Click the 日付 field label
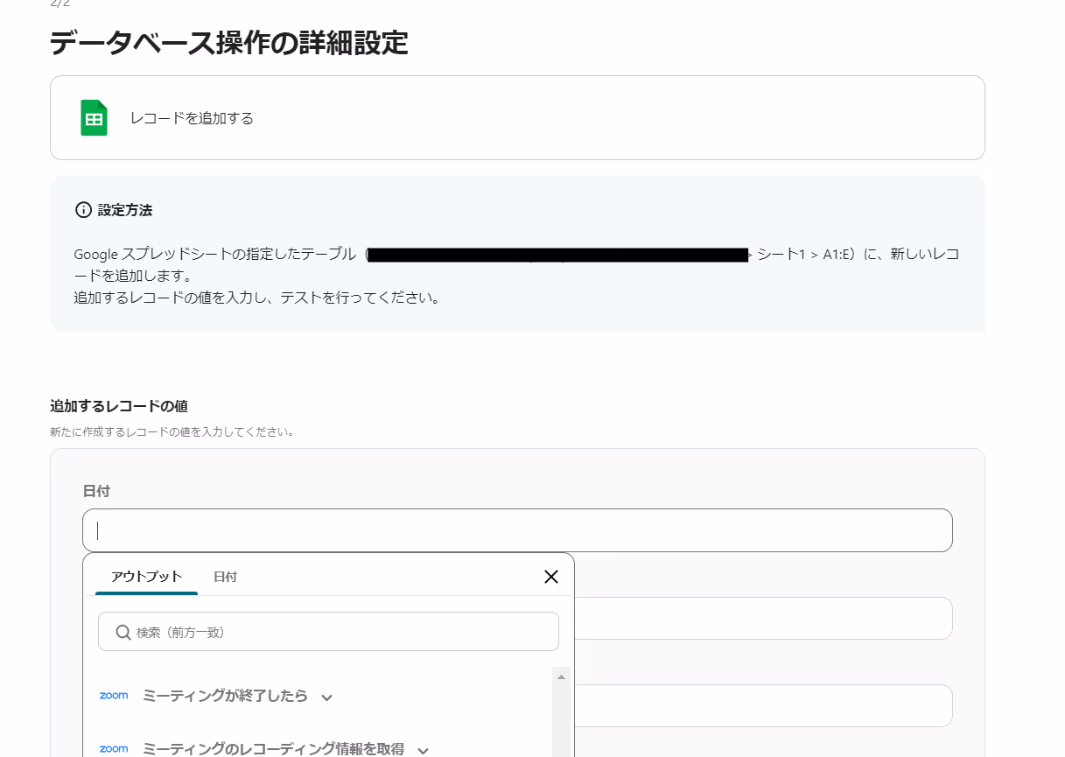The height and width of the screenshot is (757, 1065). click(96, 492)
